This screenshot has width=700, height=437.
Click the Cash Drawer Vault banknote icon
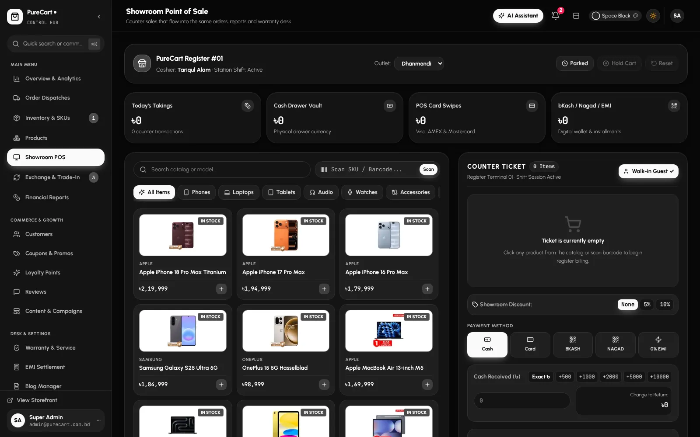390,106
